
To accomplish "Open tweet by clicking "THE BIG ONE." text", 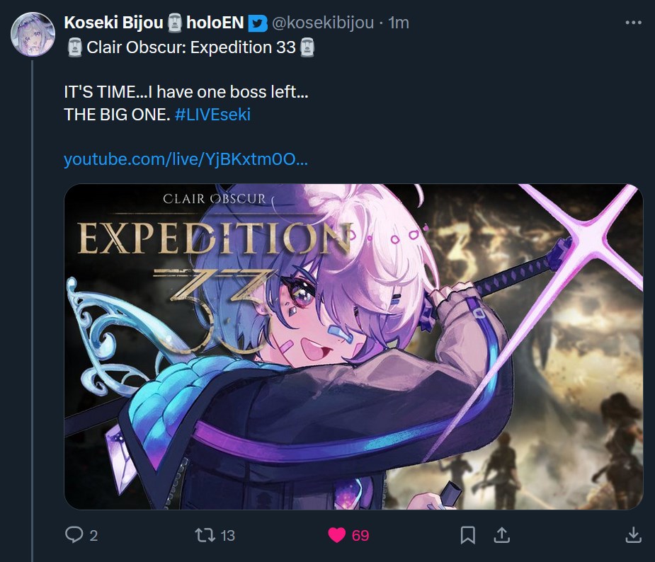I will [x=117, y=115].
